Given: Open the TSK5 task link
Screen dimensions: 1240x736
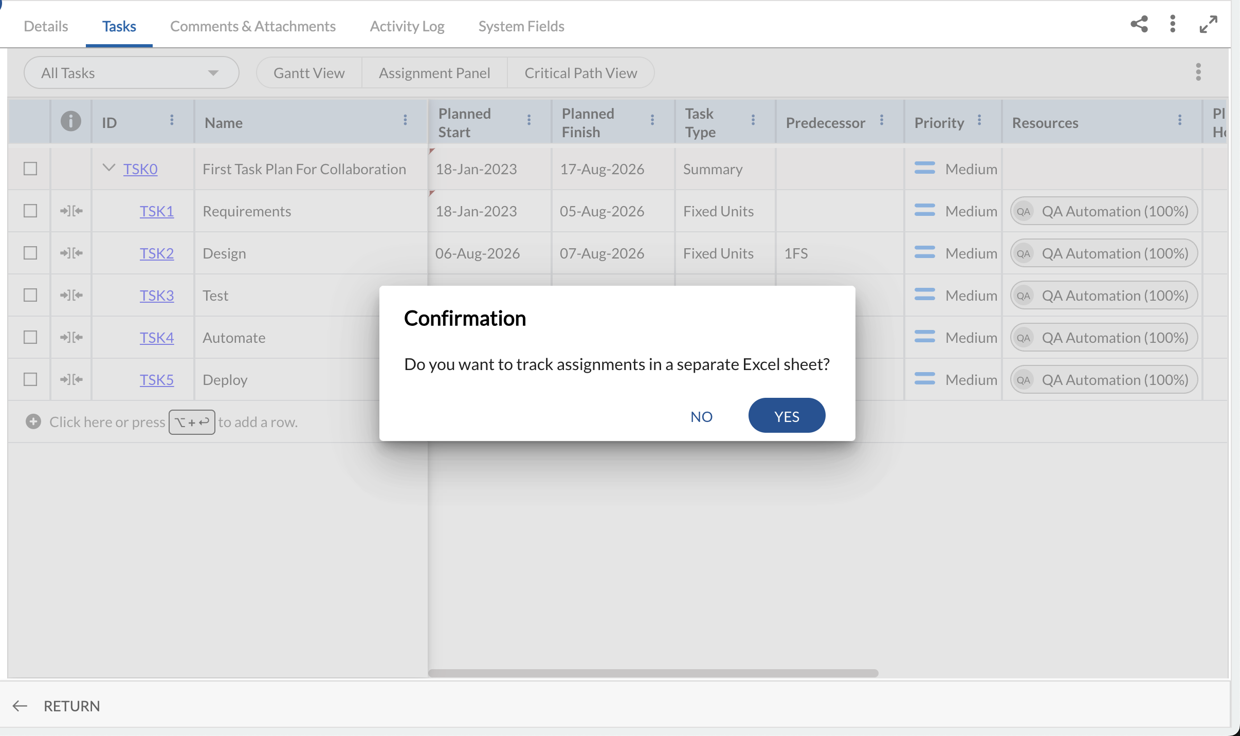Looking at the screenshot, I should coord(157,380).
